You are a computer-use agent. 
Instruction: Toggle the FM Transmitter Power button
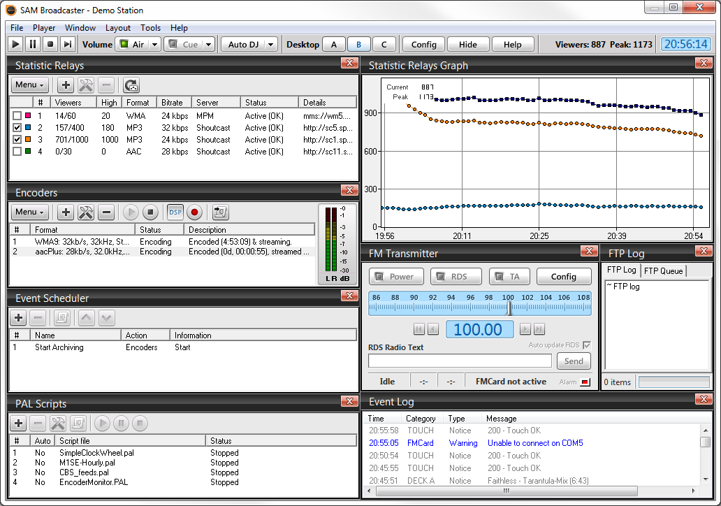[x=395, y=277]
